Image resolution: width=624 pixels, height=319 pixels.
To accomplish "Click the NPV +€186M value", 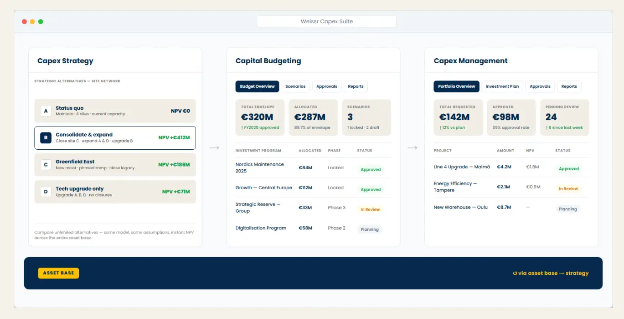I will click(x=174, y=165).
